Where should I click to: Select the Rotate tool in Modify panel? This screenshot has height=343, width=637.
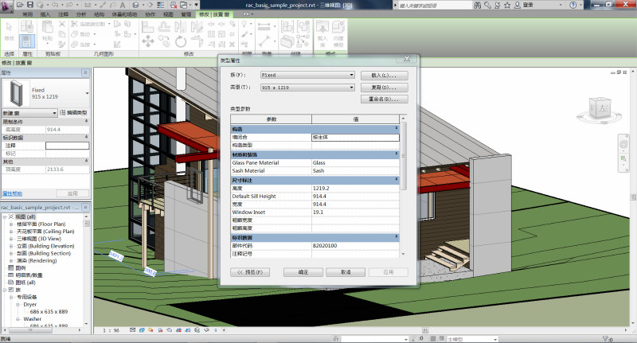tap(181, 41)
